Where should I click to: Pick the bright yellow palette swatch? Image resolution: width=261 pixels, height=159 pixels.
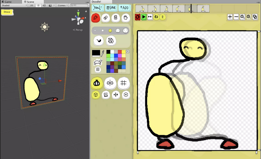coord(124,52)
